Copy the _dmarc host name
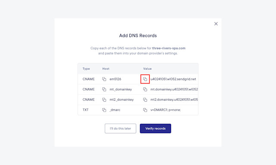The width and height of the screenshot is (276, 165). [104, 110]
